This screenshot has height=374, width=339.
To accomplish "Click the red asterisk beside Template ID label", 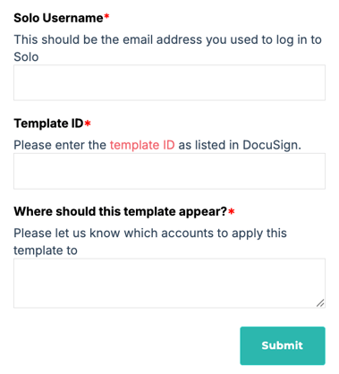I will (88, 123).
